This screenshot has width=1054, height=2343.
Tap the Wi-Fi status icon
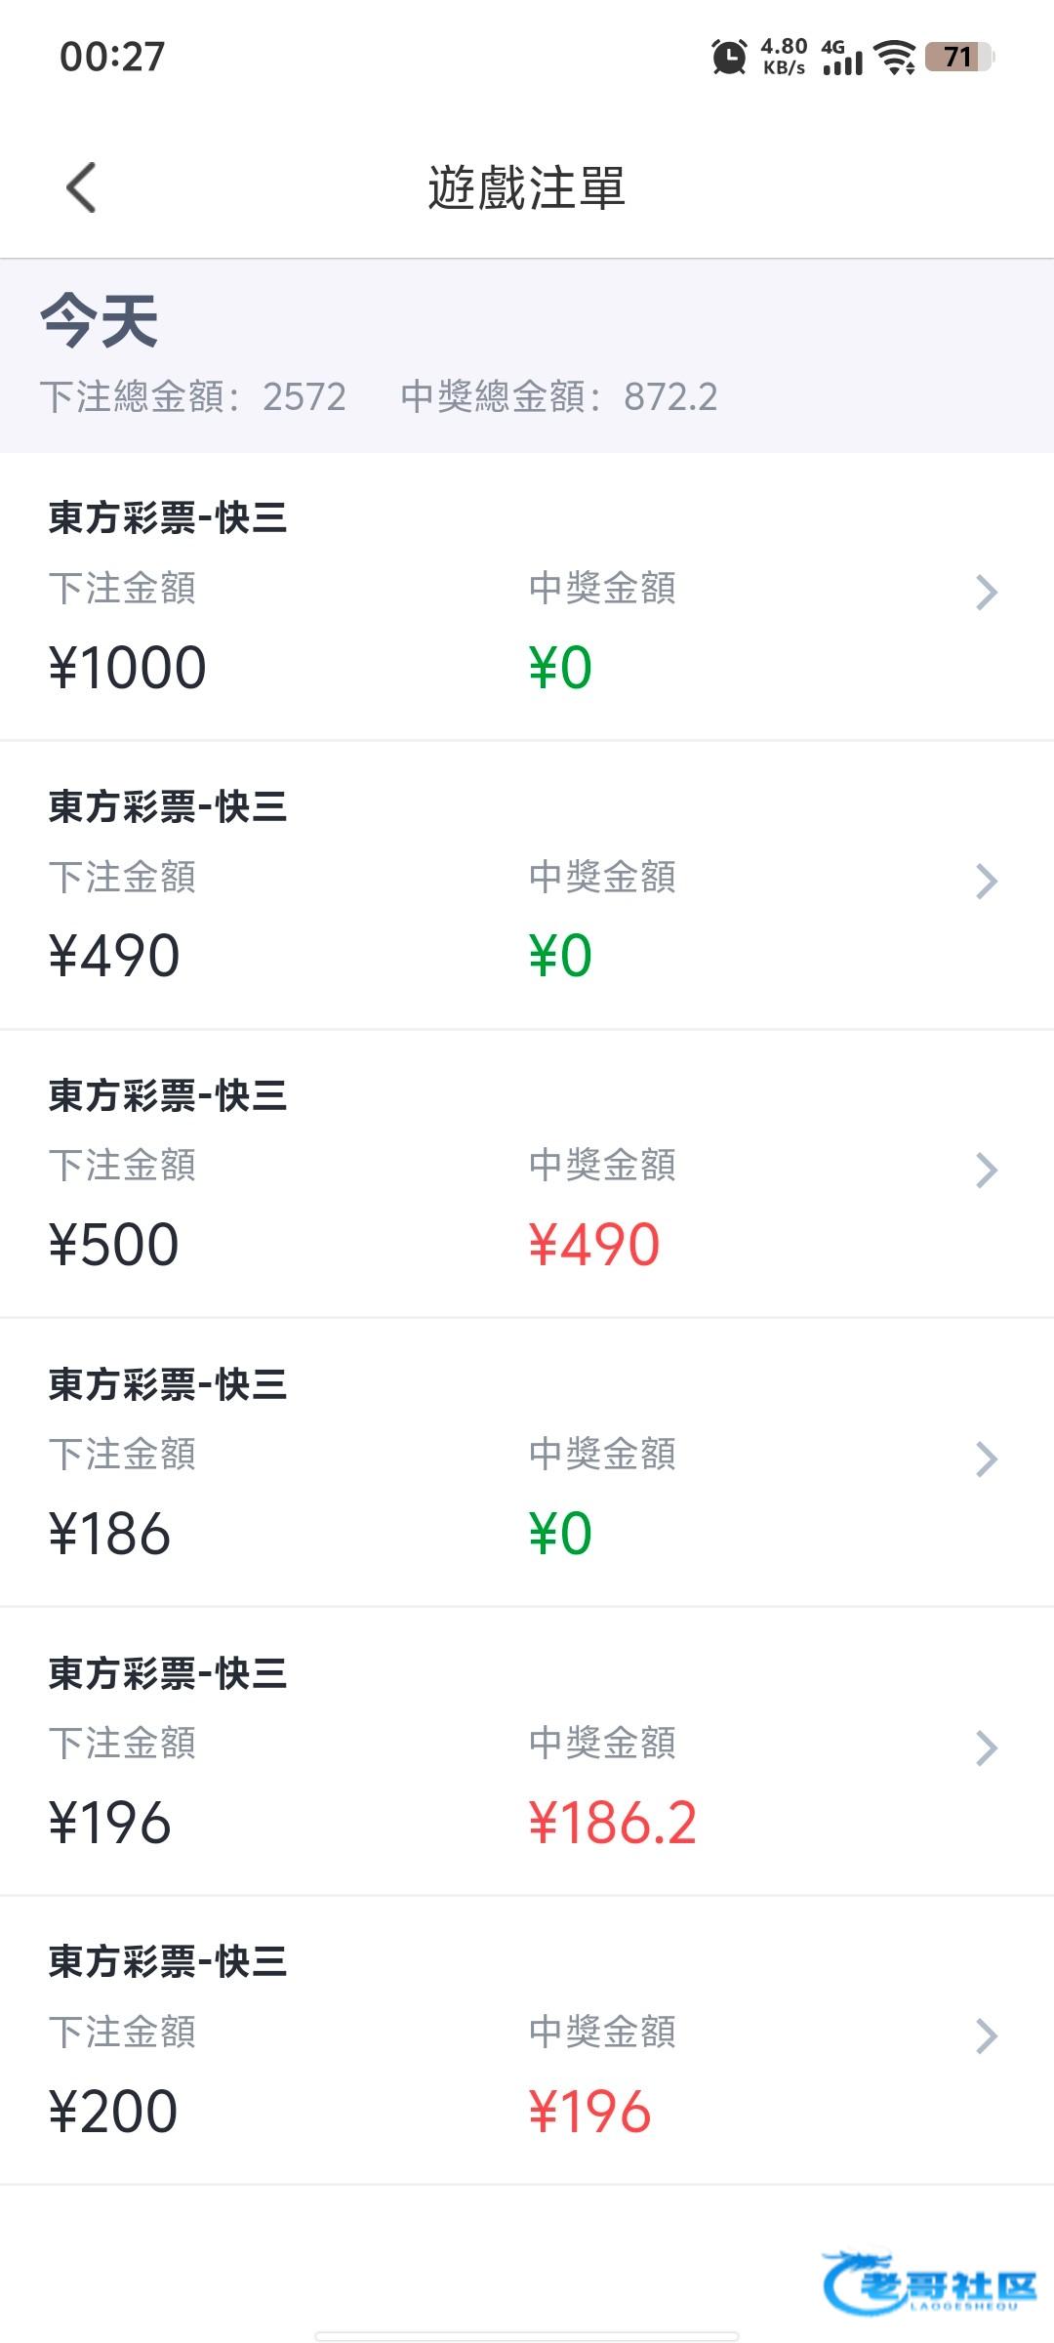tap(894, 57)
